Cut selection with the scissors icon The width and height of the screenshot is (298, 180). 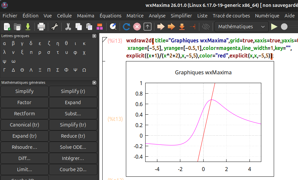[68, 27]
